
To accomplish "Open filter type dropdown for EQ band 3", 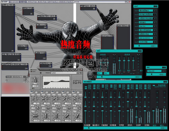I will (x=58, y=92).
